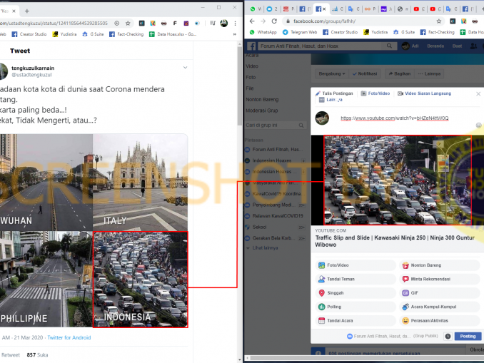Viewport: 484px width, 363px height.
Task: Open Fact-Checking bookmark in left window
Action: coord(126,34)
